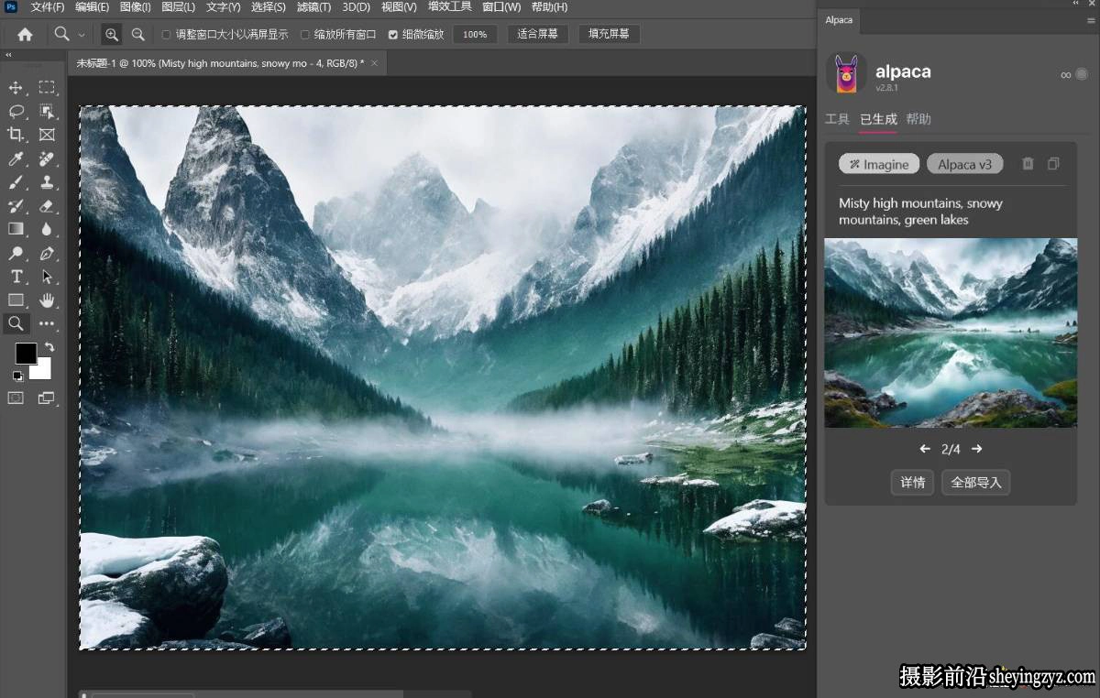
Task: Copy the Alpaca prompt settings icon
Action: [1053, 164]
